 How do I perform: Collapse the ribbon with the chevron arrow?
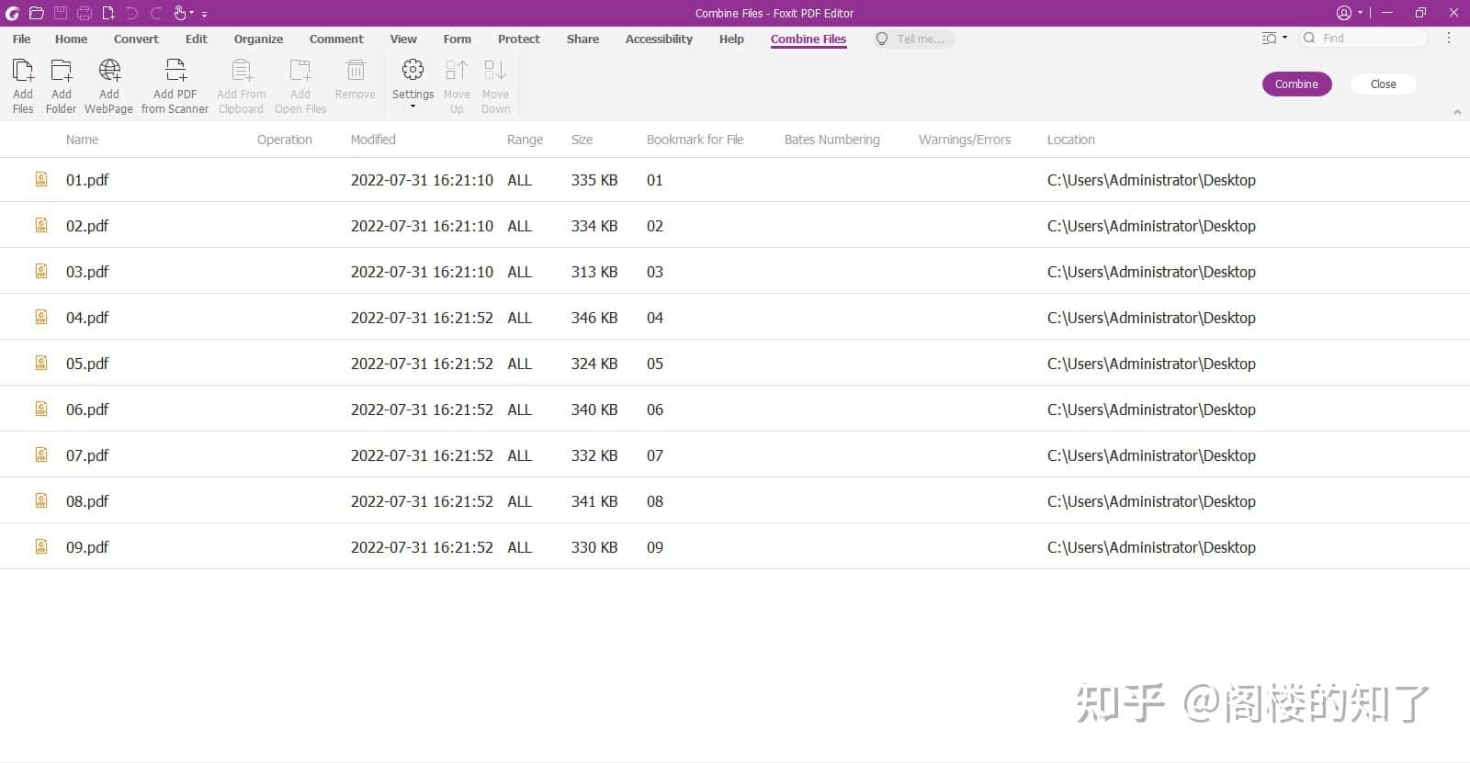1457,112
